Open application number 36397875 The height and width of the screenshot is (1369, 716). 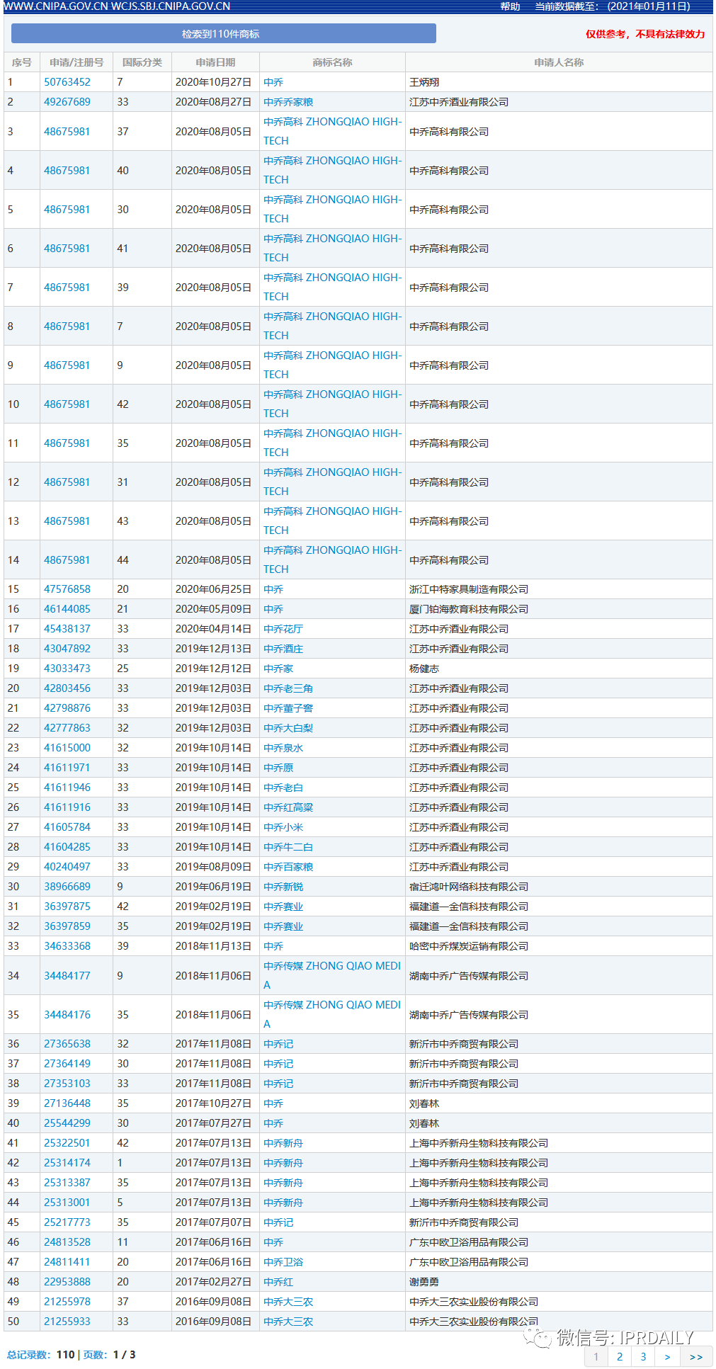tap(67, 907)
